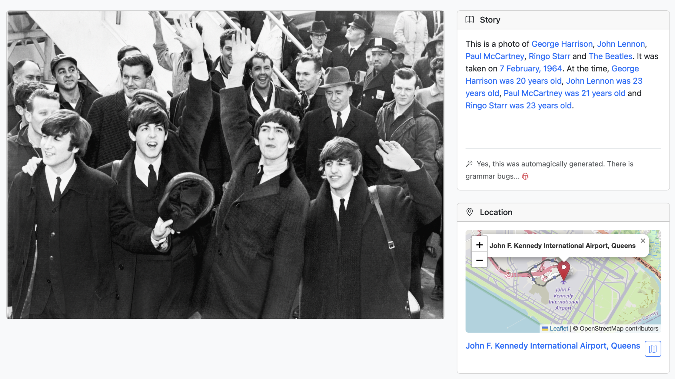Open the George Harrison link
675x379 pixels.
[x=562, y=44]
